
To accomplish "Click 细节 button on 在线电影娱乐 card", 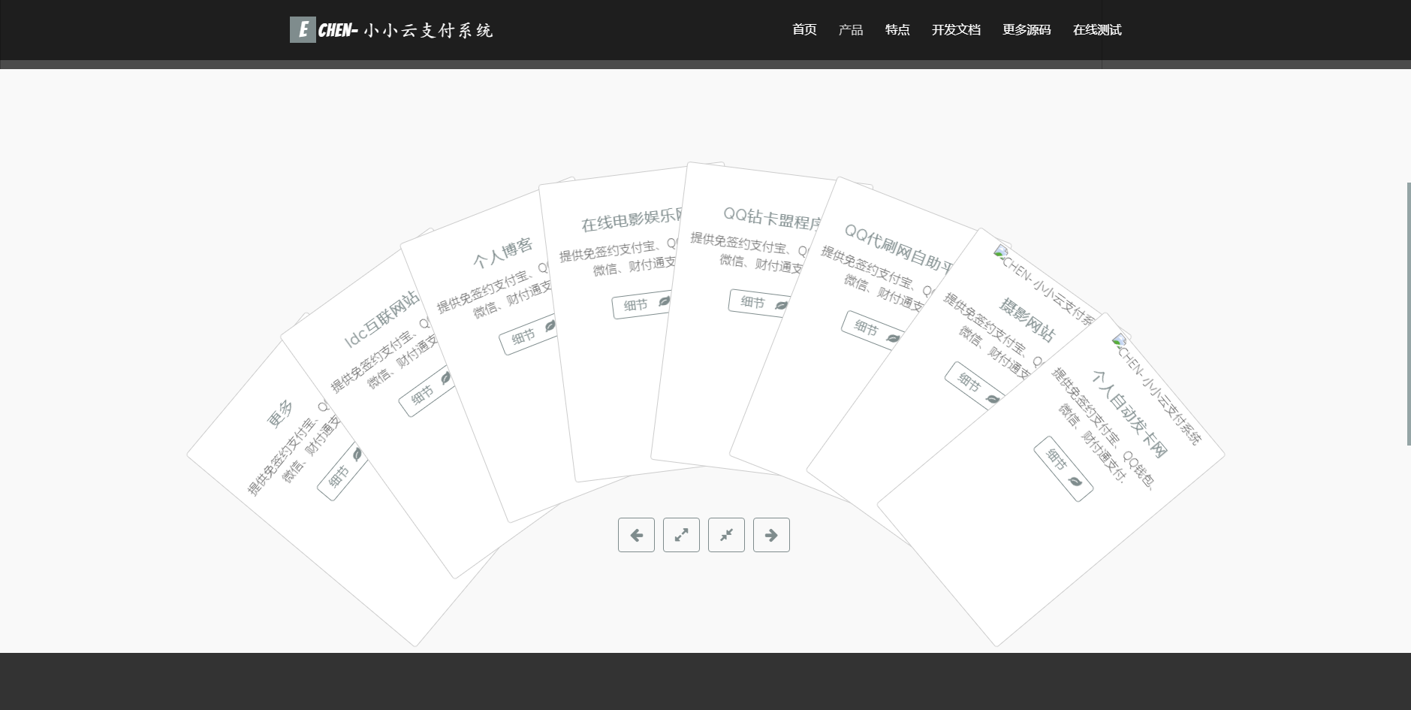I will click(642, 304).
